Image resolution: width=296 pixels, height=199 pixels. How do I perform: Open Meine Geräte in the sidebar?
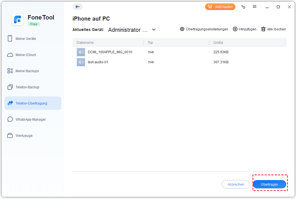(x=26, y=39)
